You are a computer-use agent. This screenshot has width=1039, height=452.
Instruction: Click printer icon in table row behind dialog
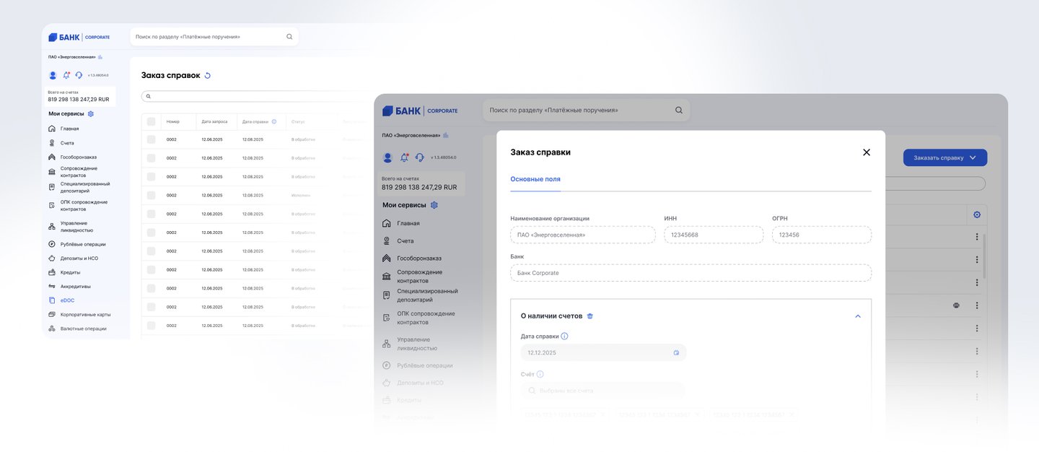[x=956, y=305]
